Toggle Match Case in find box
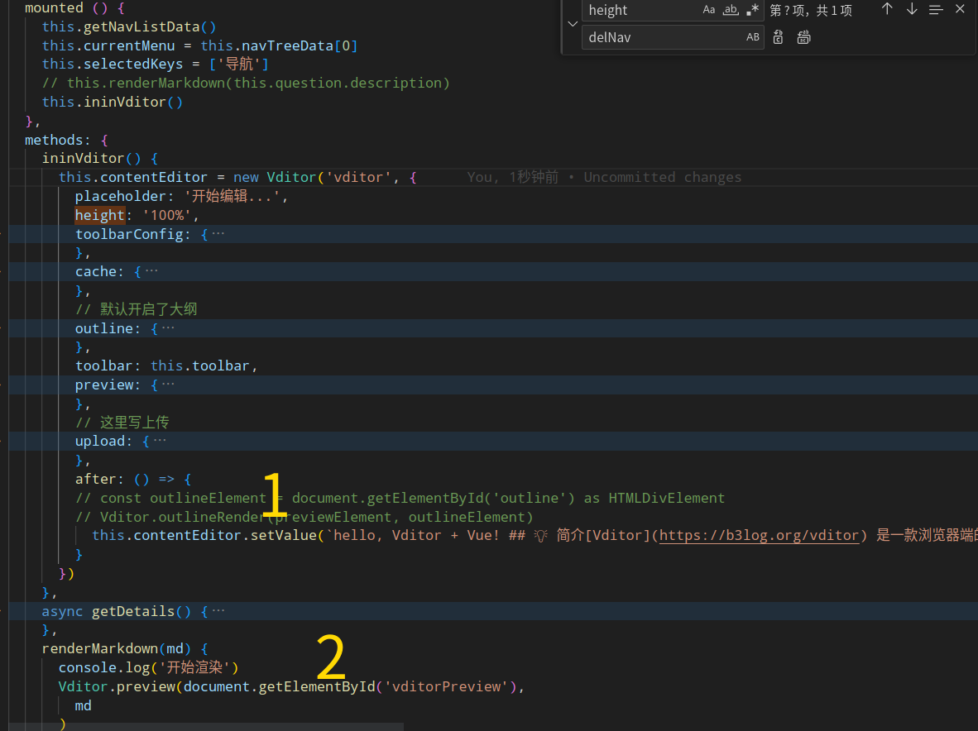The height and width of the screenshot is (731, 978). point(708,10)
